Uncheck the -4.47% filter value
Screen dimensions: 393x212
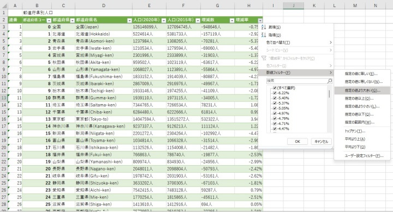(x=275, y=129)
